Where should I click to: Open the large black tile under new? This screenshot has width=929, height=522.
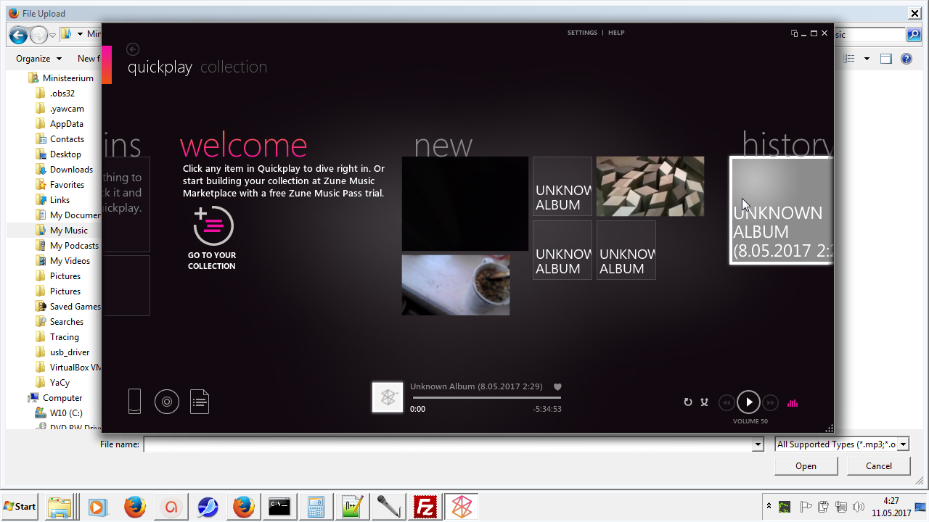click(x=465, y=204)
